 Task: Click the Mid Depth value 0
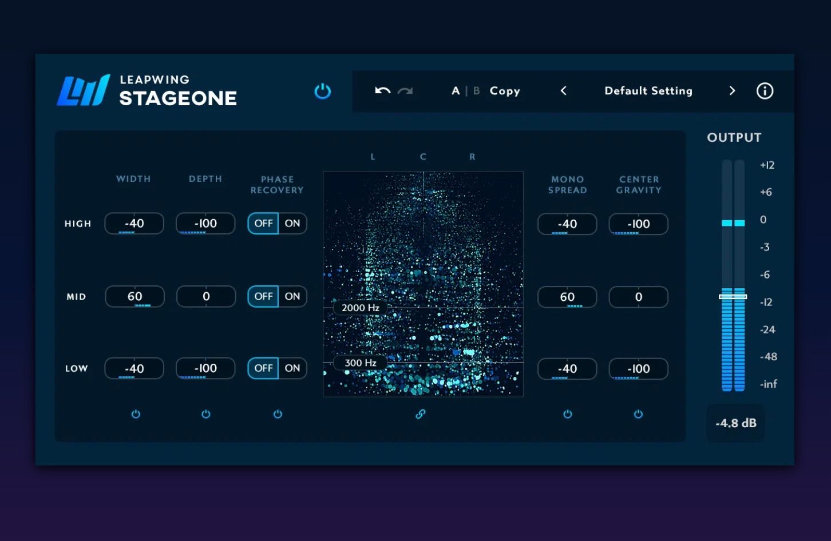pyautogui.click(x=206, y=297)
